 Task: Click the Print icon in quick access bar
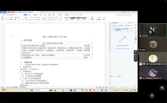12,15
